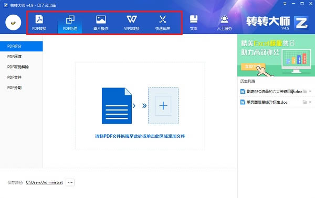Click the C:\Users\Administrat save path link
315x198 pixels.
pyautogui.click(x=45, y=182)
